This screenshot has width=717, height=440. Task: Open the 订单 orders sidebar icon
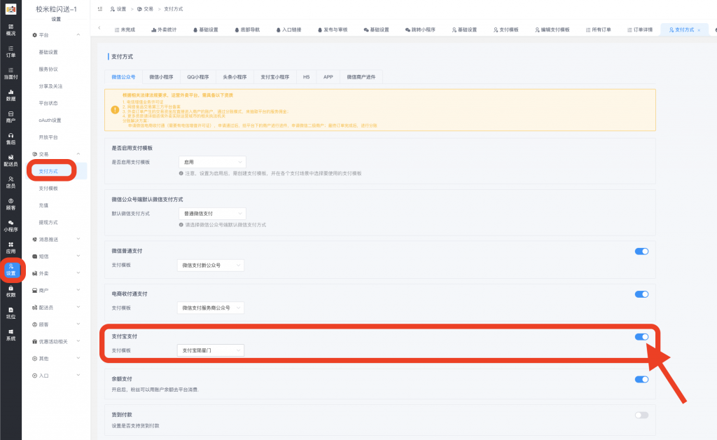click(11, 51)
